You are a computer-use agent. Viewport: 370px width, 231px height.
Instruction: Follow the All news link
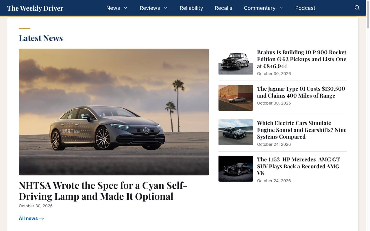click(32, 218)
